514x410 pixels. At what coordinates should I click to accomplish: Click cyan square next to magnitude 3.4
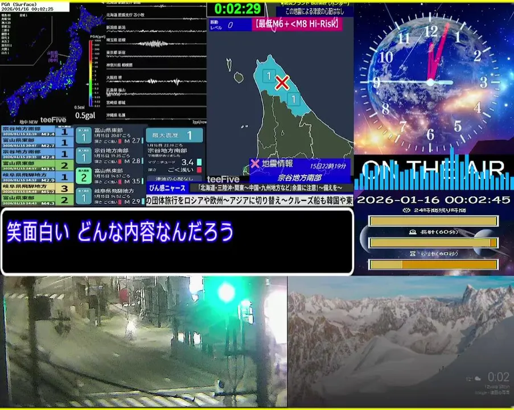(199, 162)
